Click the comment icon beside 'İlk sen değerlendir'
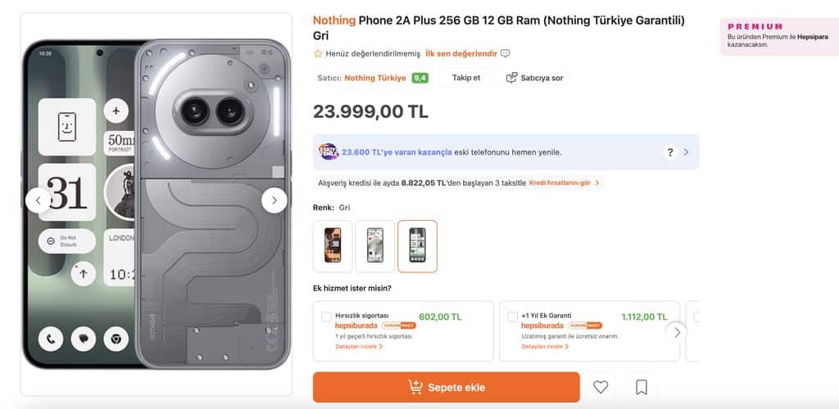839x409 pixels. pyautogui.click(x=506, y=54)
